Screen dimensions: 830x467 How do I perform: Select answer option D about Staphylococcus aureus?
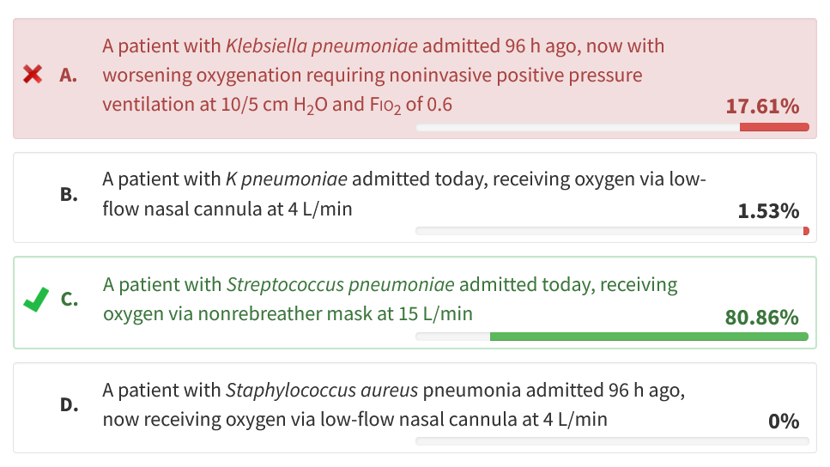393,404
